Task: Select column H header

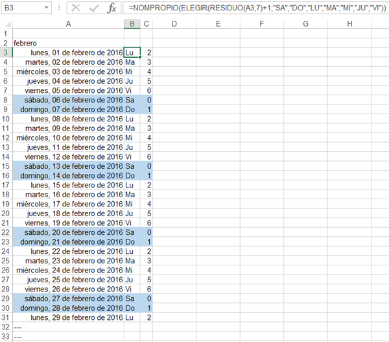Action: [x=349, y=24]
